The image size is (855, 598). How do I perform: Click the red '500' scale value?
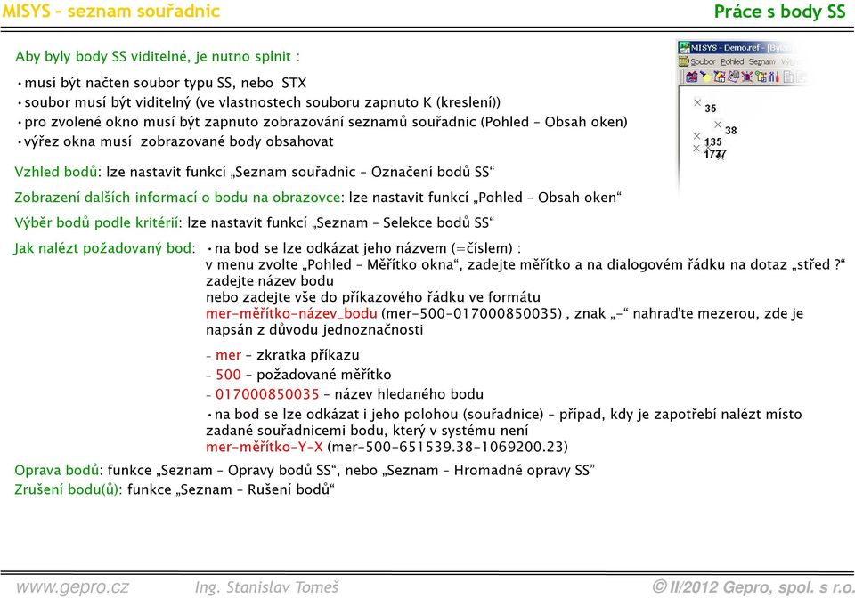pos(228,374)
